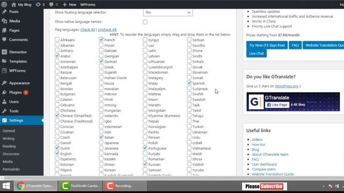Click the Plugins update badge

pyautogui.click(x=26, y=93)
